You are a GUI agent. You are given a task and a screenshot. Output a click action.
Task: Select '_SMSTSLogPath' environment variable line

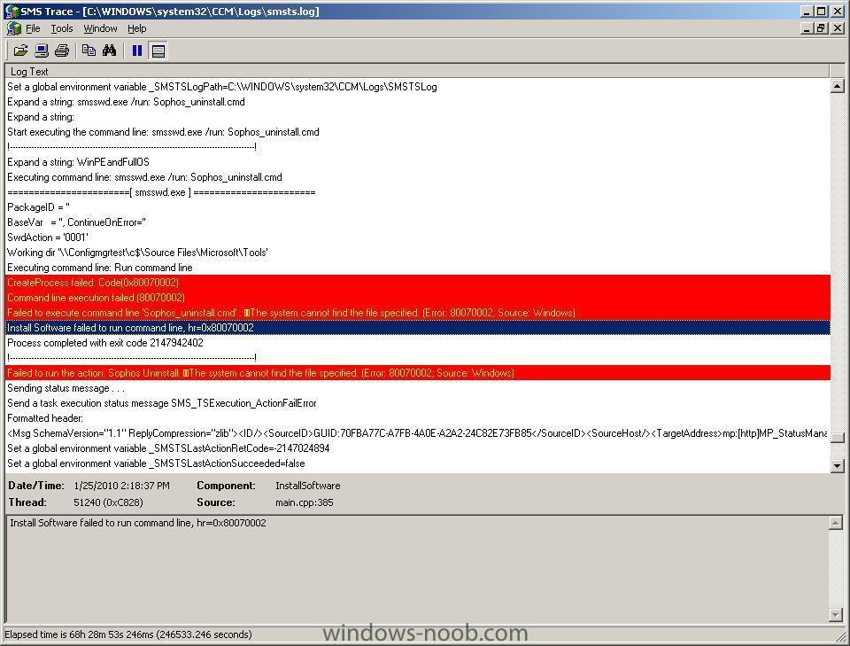point(417,87)
